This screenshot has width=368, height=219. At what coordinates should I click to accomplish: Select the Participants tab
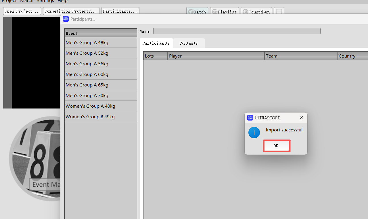click(x=156, y=43)
